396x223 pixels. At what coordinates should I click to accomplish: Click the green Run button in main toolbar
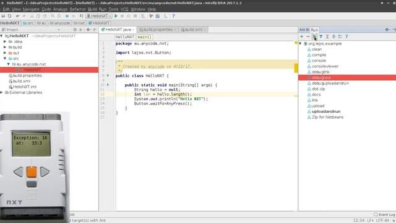click(116, 16)
